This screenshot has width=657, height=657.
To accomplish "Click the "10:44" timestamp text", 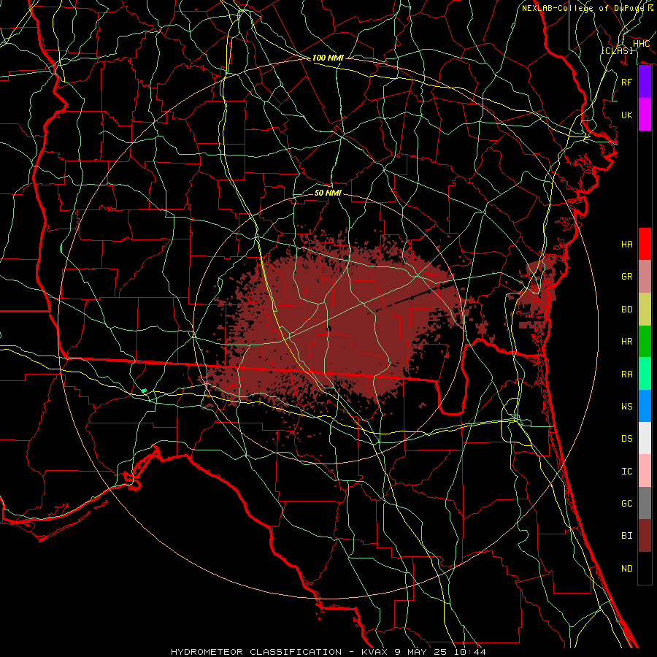I will 470,652.
